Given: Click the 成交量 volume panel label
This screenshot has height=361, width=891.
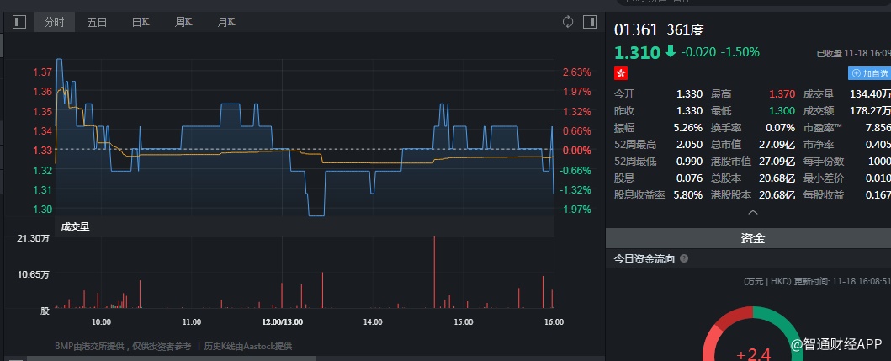Looking at the screenshot, I should pyautogui.click(x=75, y=226).
